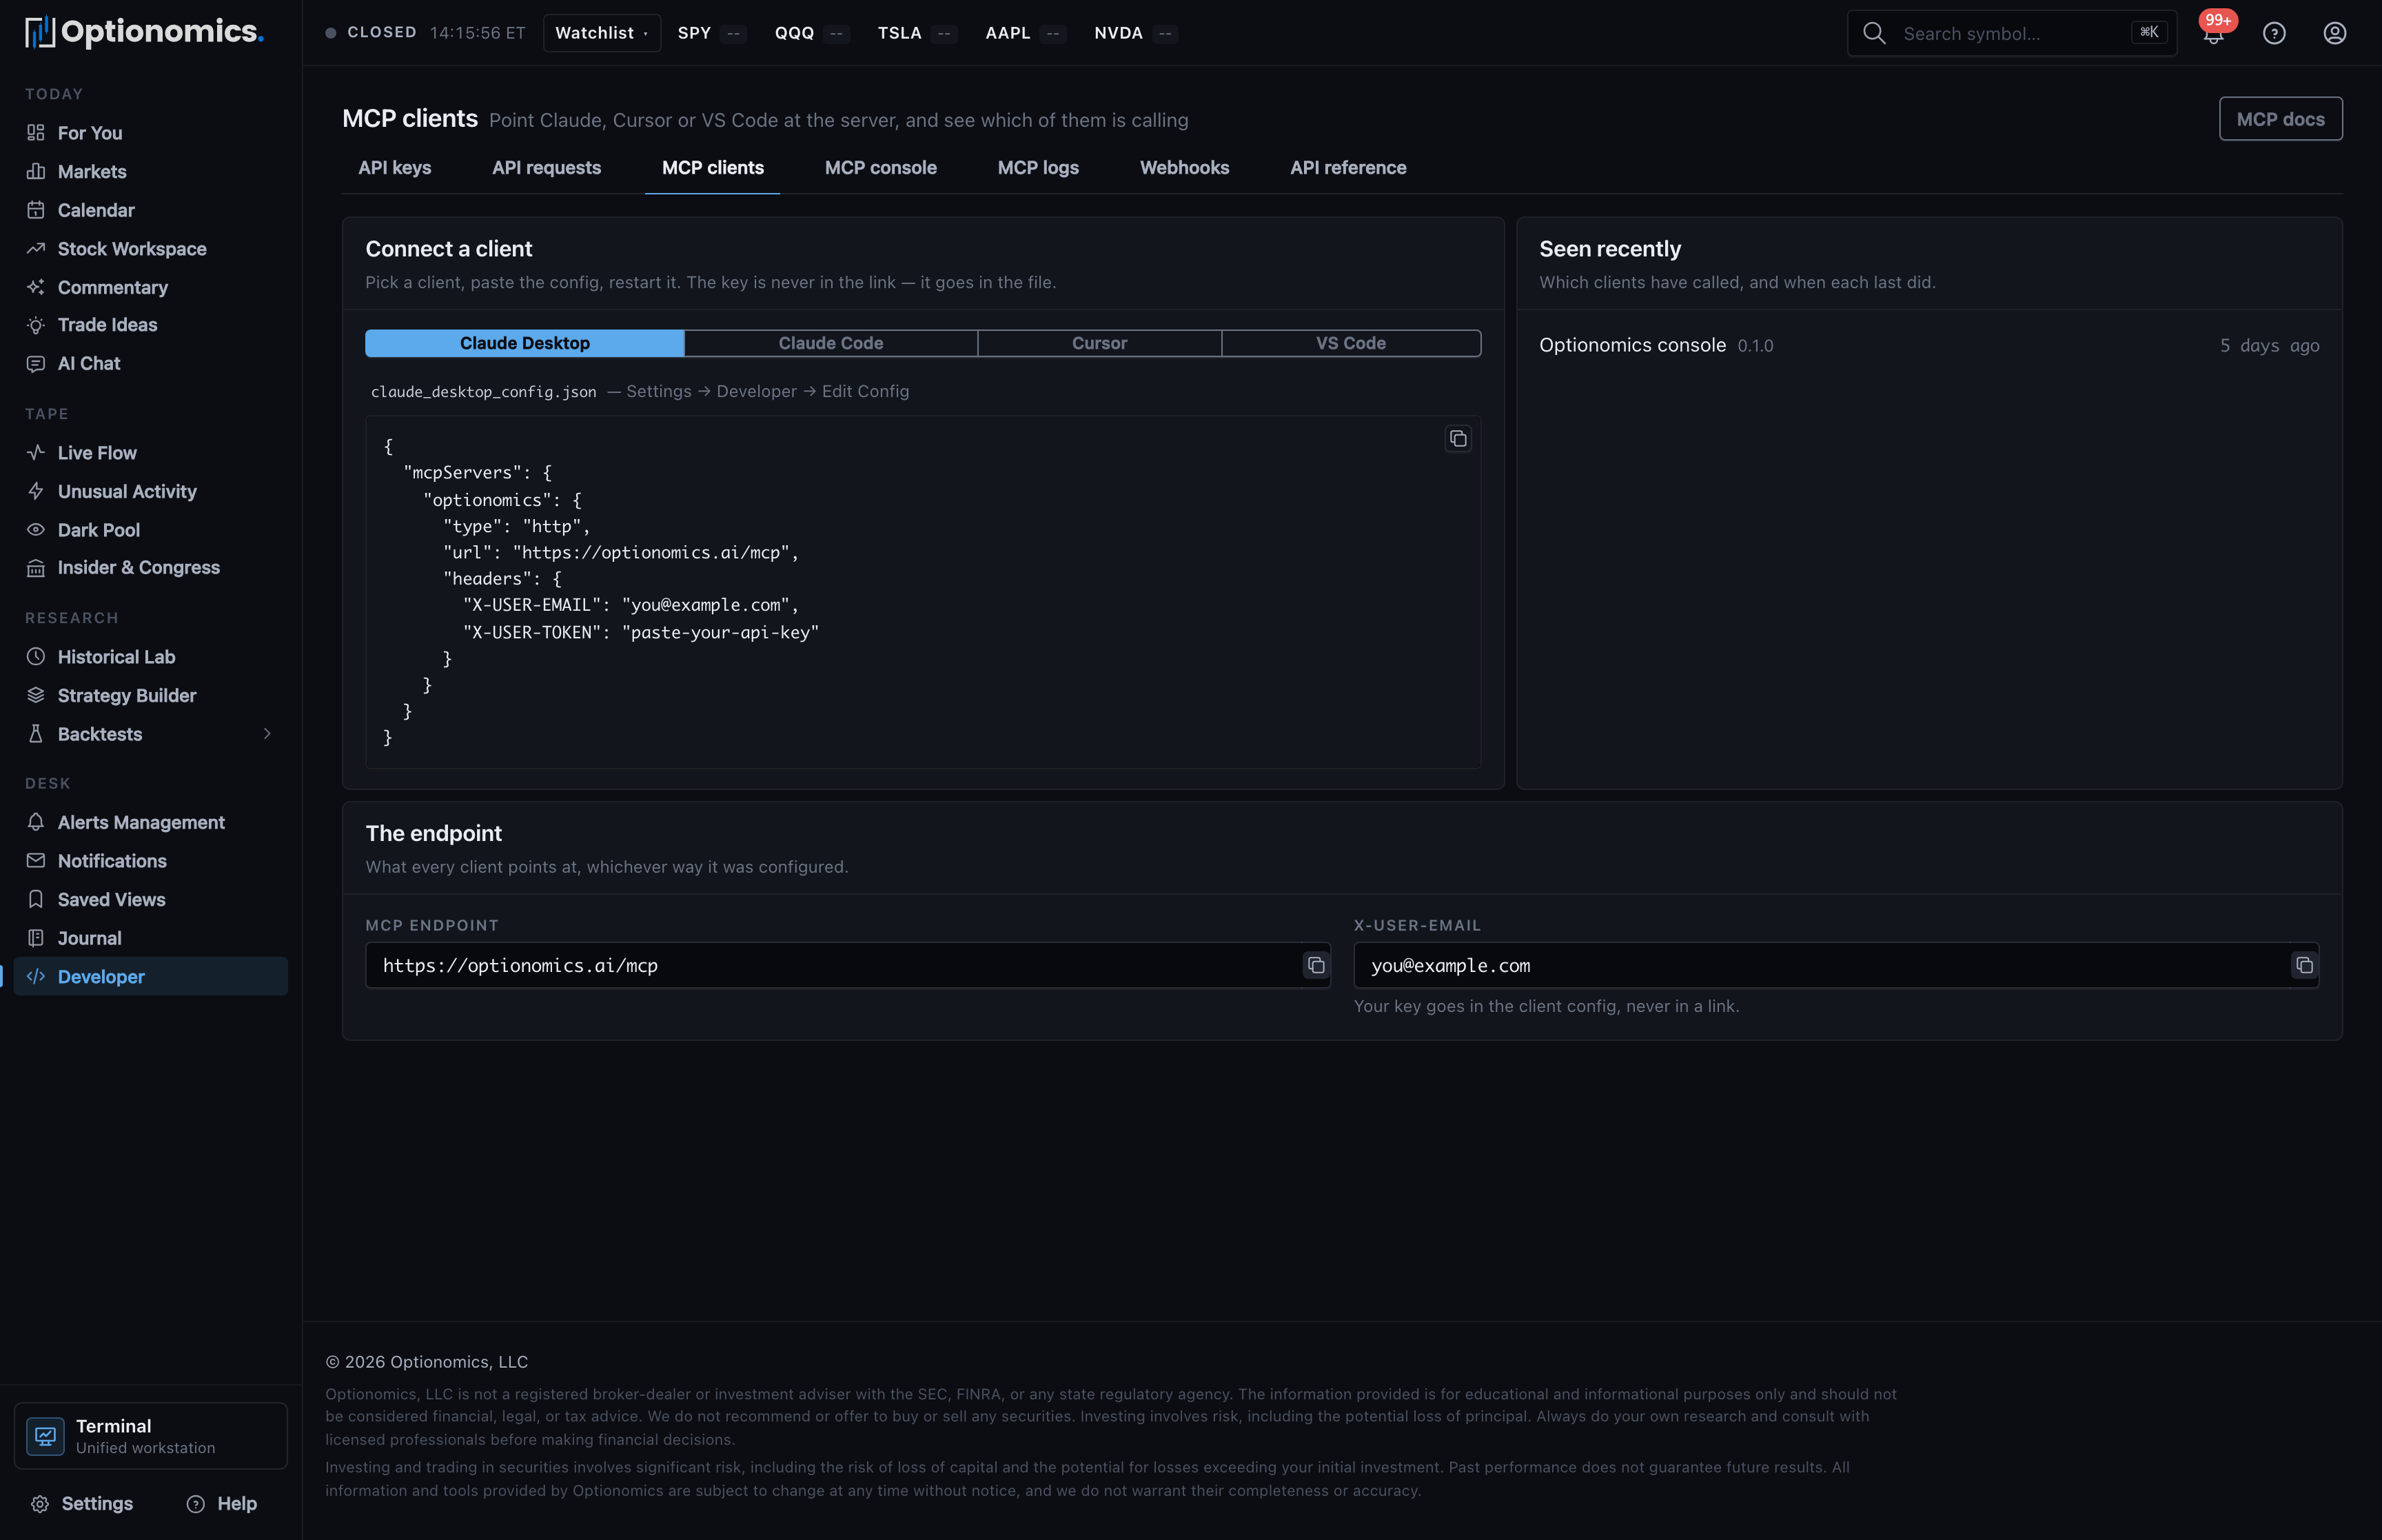
Task: Switch to the API keys tab
Action: (395, 168)
